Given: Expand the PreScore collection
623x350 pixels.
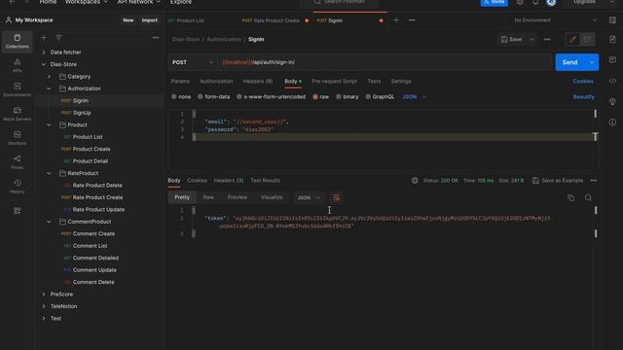Looking at the screenshot, I should tap(44, 294).
